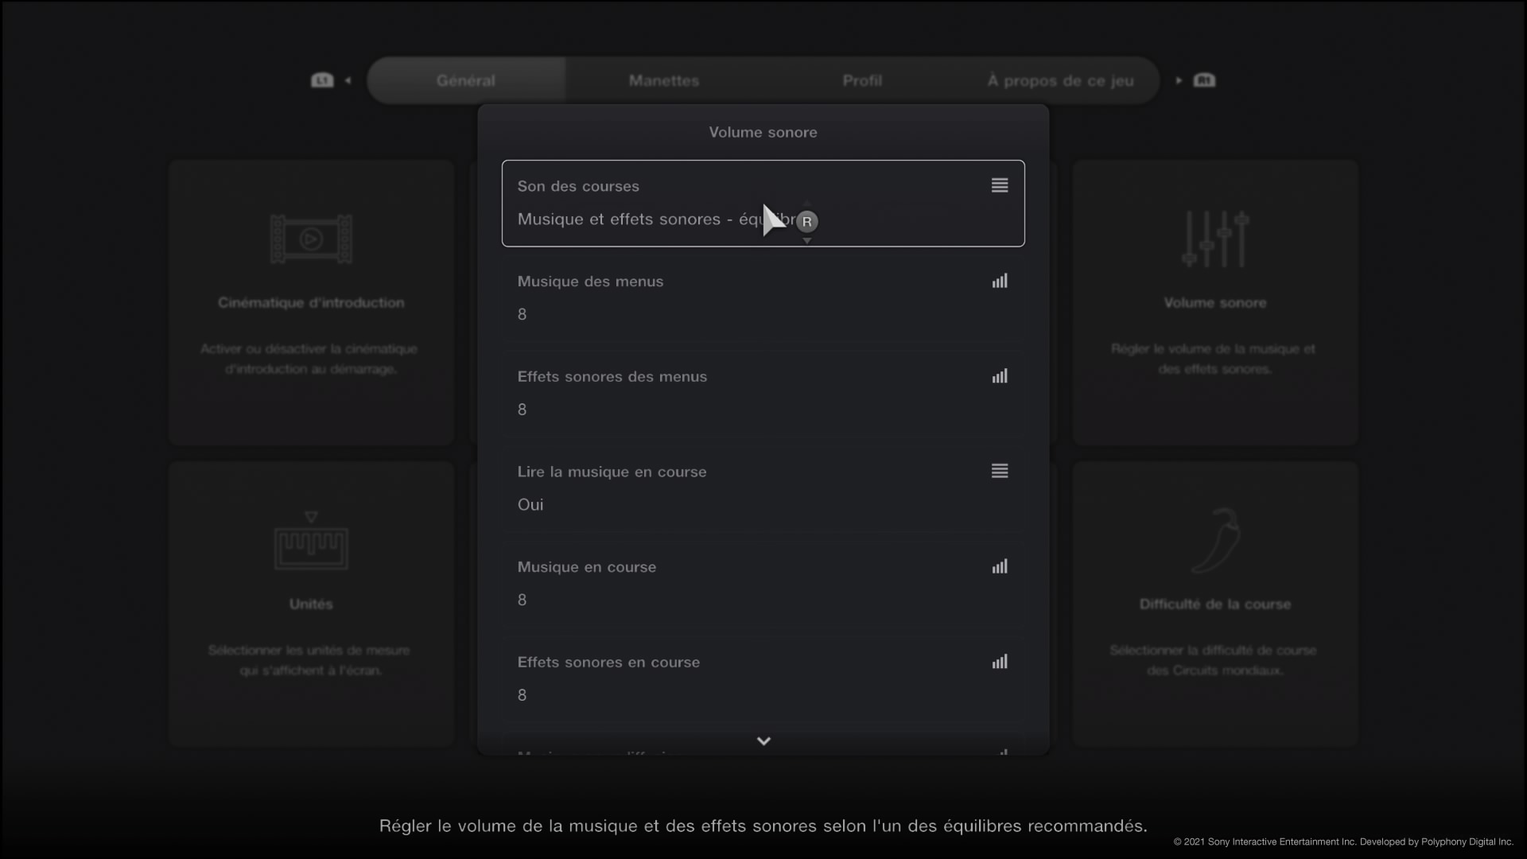Viewport: 1527px width, 859px height.
Task: Switch to the Profil tab
Action: [862, 80]
